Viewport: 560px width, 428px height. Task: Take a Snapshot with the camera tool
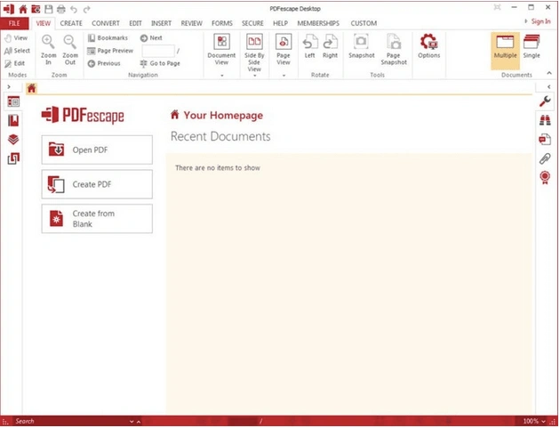(x=362, y=46)
